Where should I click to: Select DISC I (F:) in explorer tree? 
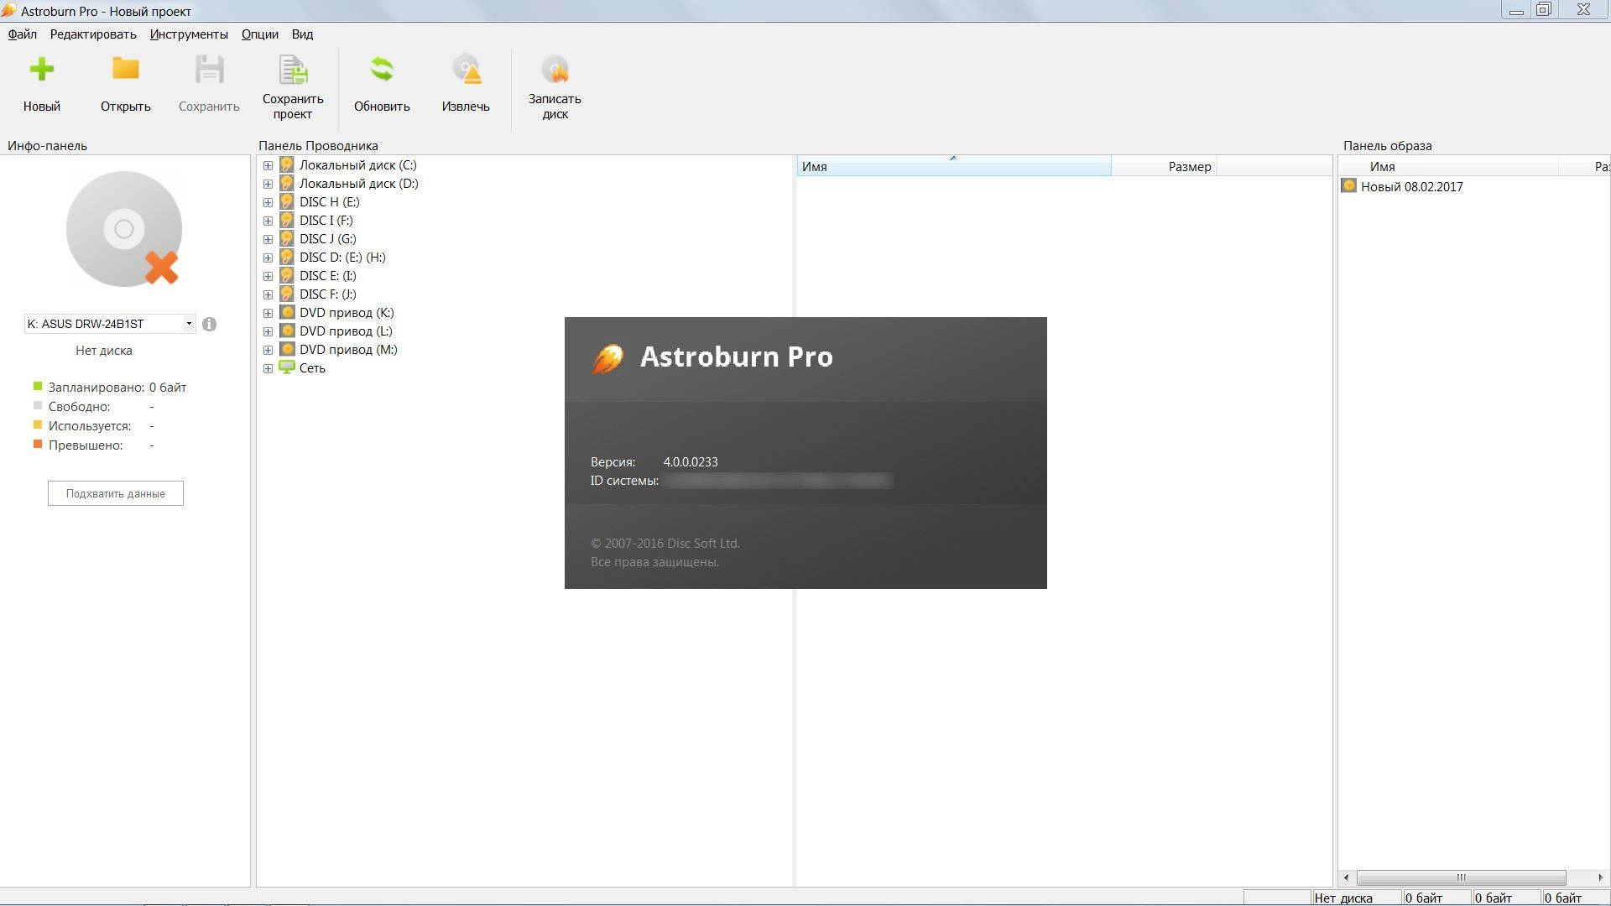tap(326, 221)
